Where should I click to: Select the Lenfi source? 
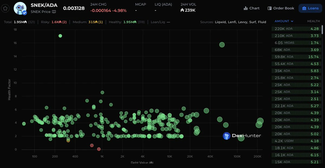(x=232, y=22)
